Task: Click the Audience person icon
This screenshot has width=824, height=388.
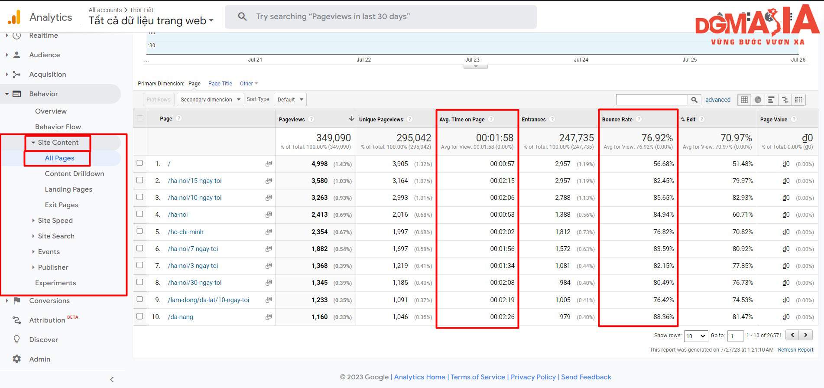Action: 17,55
